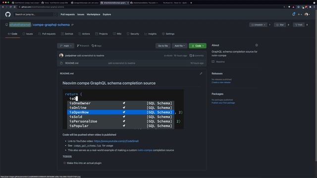Click Publish your first package link
317x178 pixels.
223,103
